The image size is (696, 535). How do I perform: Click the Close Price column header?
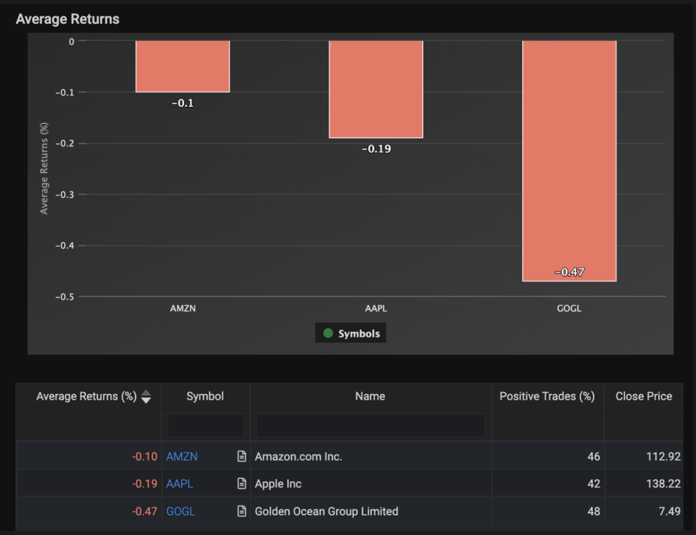pos(644,396)
